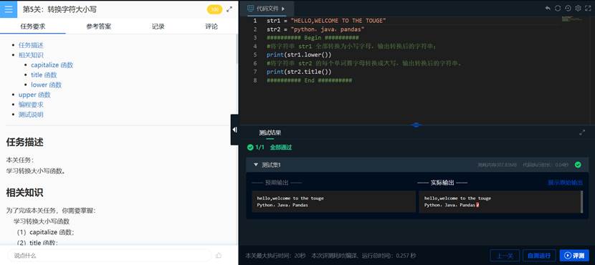Expand the task panel with arrows icon

click(229, 9)
